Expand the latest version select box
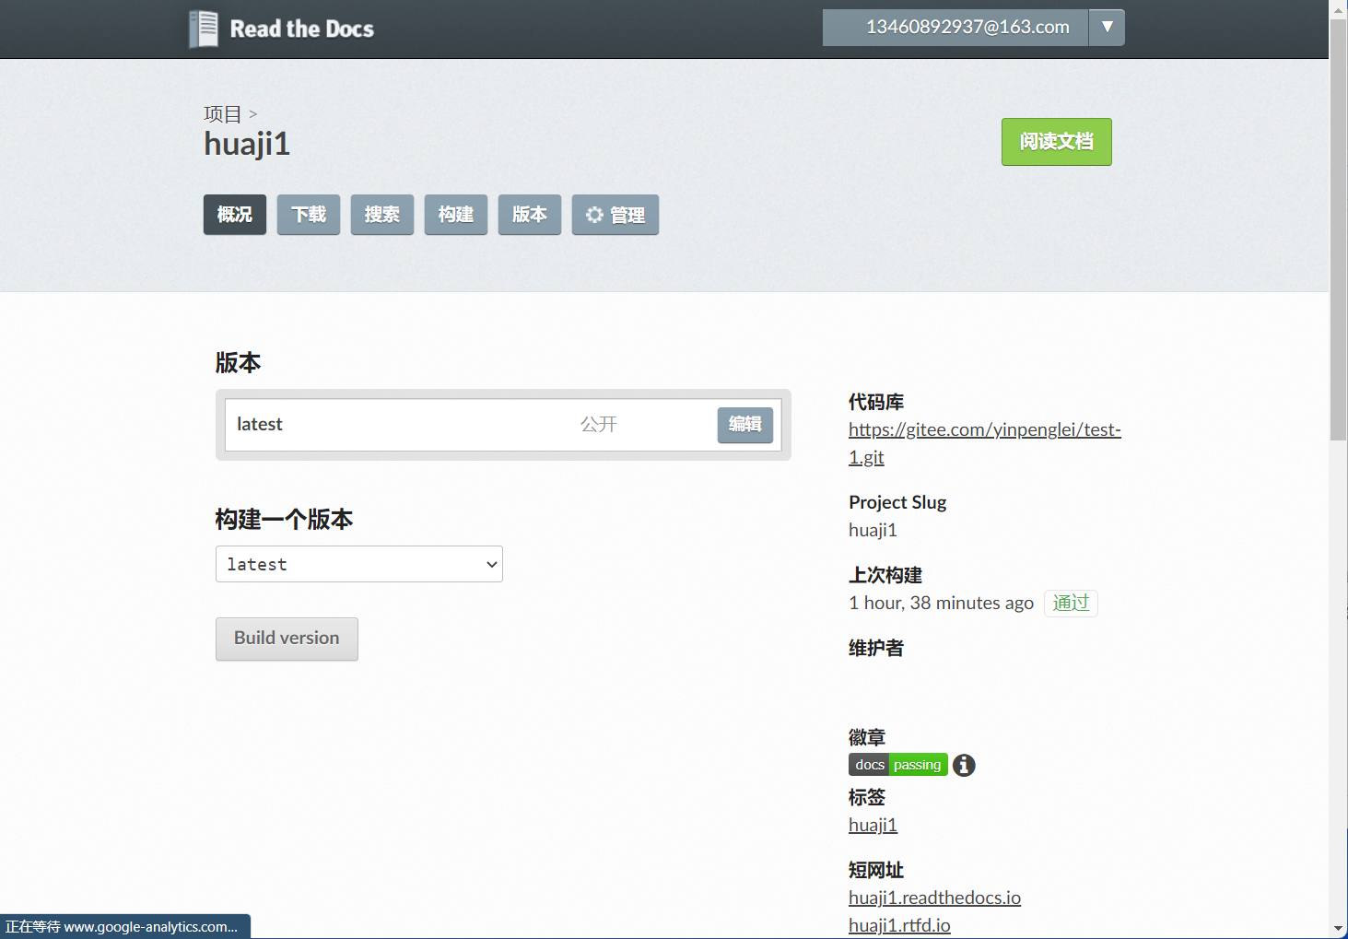The height and width of the screenshot is (939, 1348). 359,564
